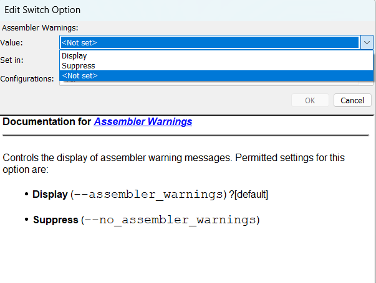Expand the Value dropdown arrow
376x283 pixels.
click(367, 42)
